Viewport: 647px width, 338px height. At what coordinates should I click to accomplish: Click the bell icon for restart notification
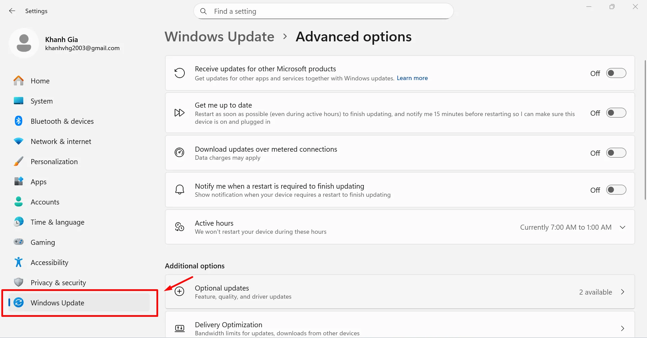point(180,190)
